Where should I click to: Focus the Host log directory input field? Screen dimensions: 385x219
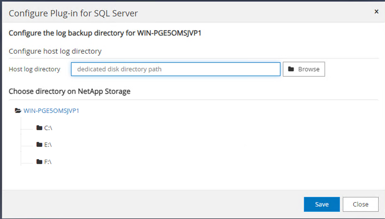click(x=175, y=69)
